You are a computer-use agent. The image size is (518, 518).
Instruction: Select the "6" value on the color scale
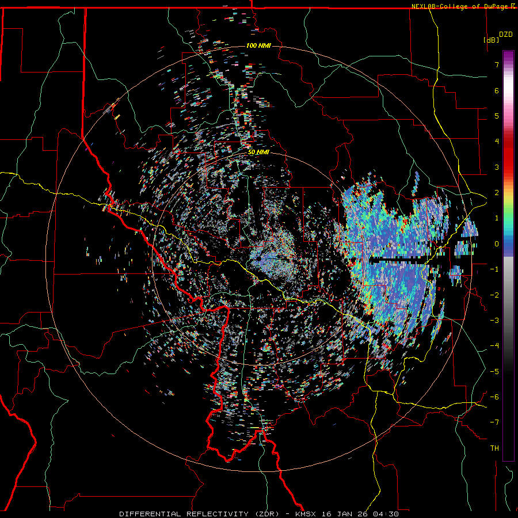[x=497, y=90]
